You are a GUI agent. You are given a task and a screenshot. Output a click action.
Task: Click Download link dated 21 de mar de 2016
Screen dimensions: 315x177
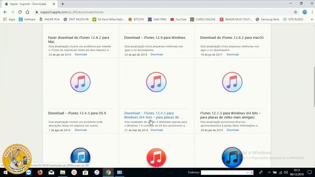(157, 130)
